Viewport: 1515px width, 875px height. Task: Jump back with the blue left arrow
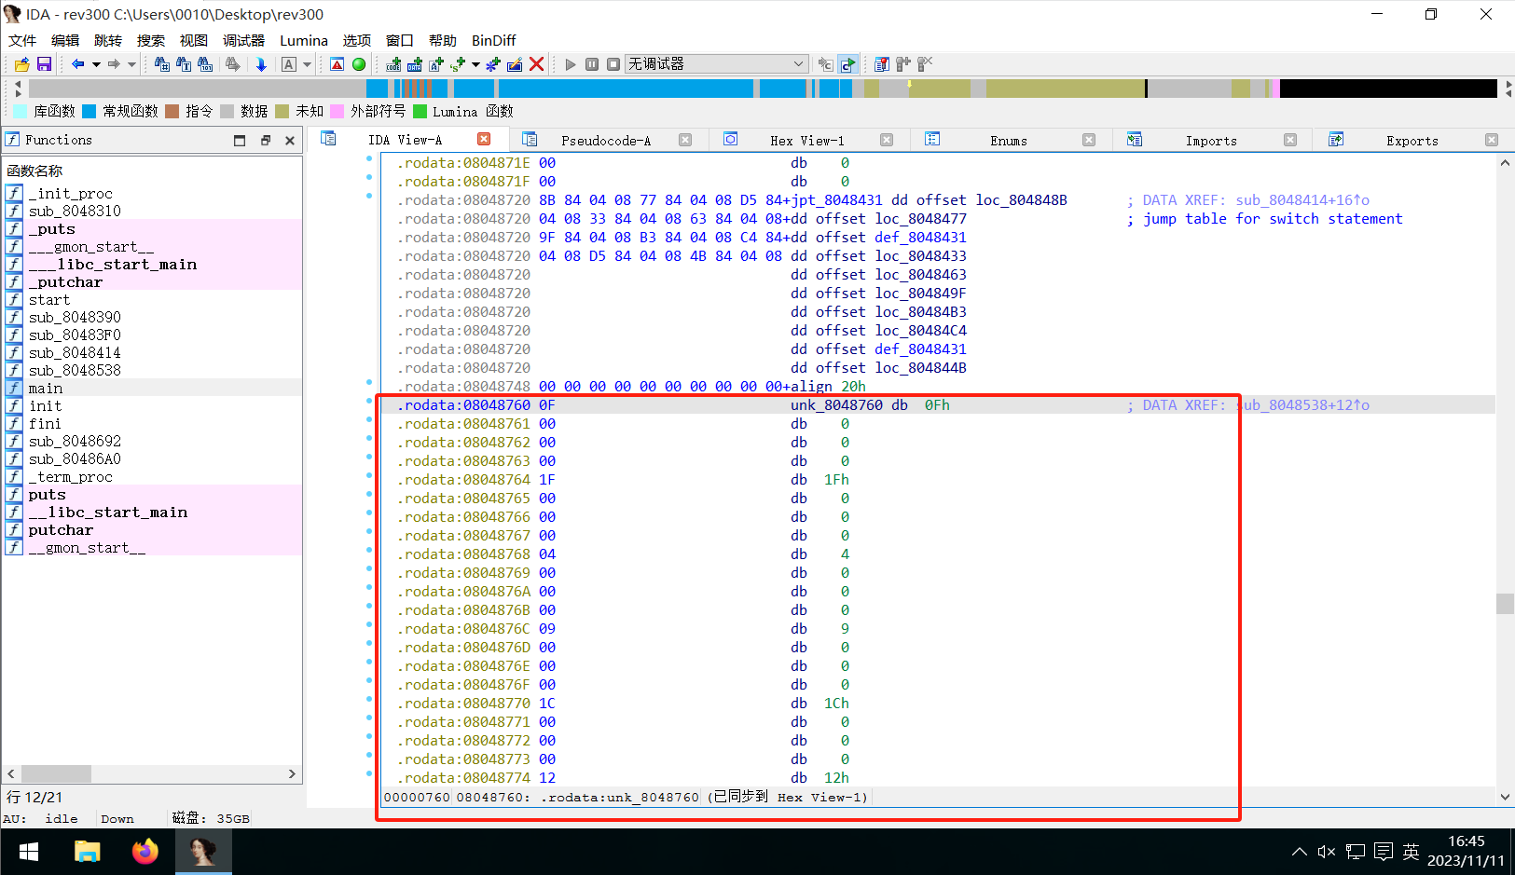pyautogui.click(x=78, y=64)
